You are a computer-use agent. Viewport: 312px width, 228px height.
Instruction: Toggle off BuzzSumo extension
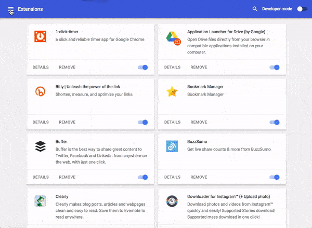pyautogui.click(x=275, y=177)
